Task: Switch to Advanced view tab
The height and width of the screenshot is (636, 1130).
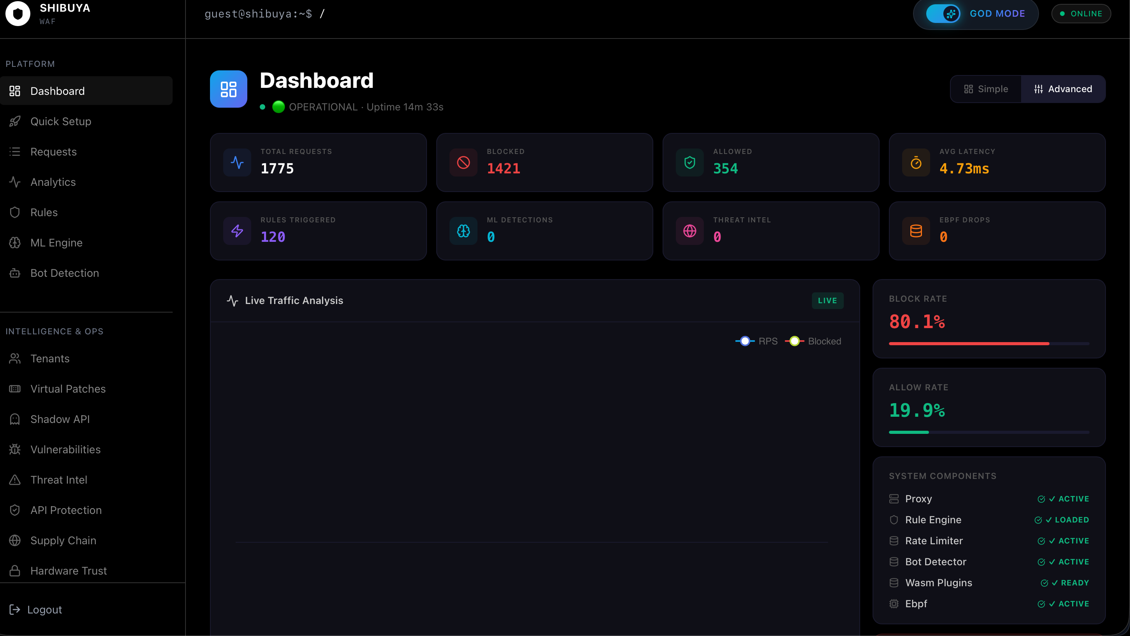Action: click(x=1063, y=89)
